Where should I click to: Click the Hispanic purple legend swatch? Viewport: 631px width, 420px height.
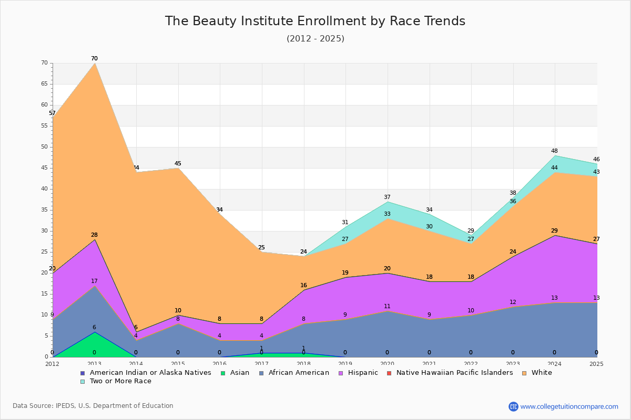[x=341, y=373]
